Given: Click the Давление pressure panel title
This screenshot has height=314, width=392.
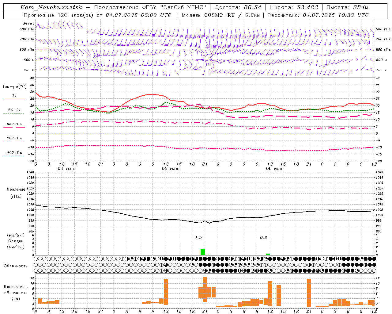Looking at the screenshot, I should click(16, 190).
